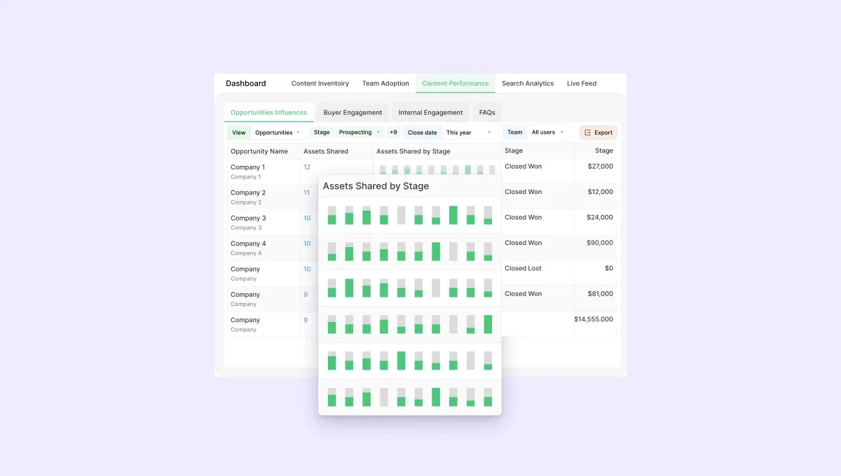Go to Search Analytics tab

click(528, 83)
